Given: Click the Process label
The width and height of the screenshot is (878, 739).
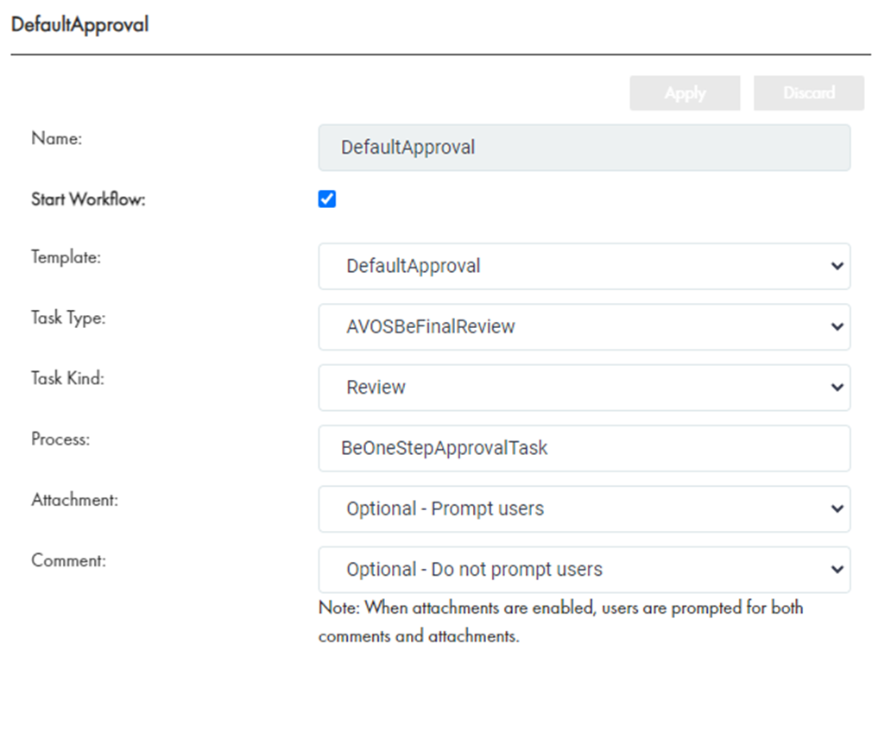Looking at the screenshot, I should 60,439.
